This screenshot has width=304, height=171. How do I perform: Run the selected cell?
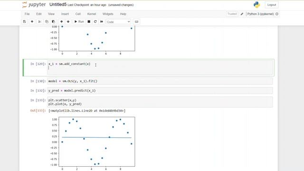[x=79, y=22]
